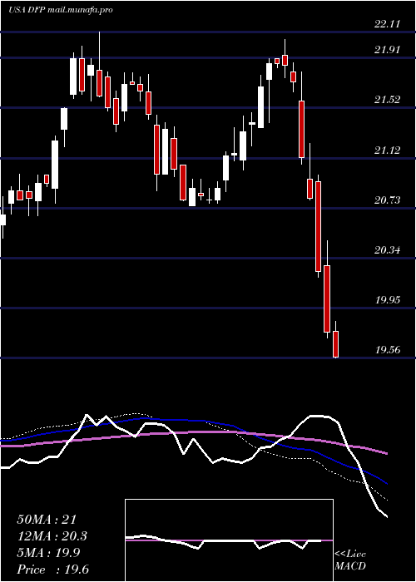The height and width of the screenshot is (582, 416).
Task: Click the 12MA : 20.3 readout
Action: 52,536
